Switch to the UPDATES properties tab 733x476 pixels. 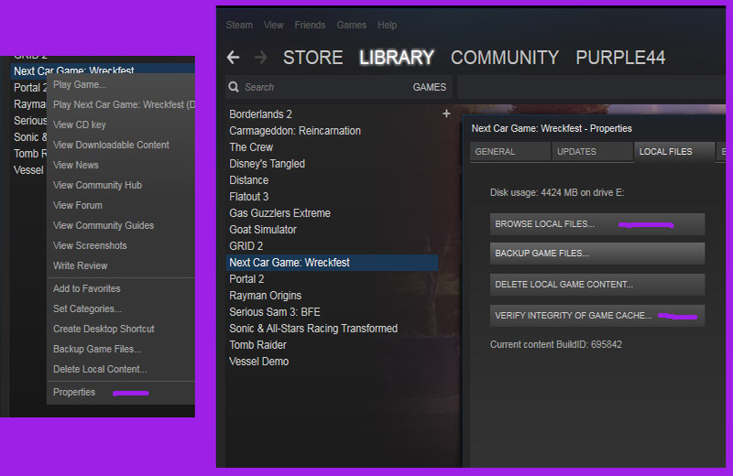tap(592, 152)
